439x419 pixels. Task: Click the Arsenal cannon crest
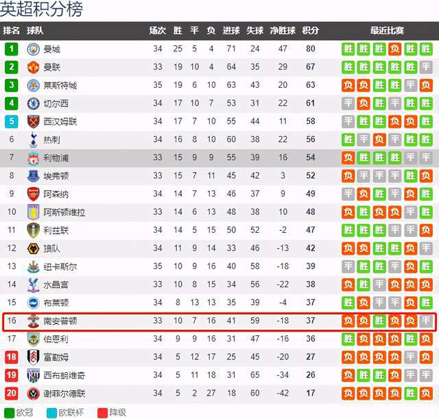click(x=33, y=194)
